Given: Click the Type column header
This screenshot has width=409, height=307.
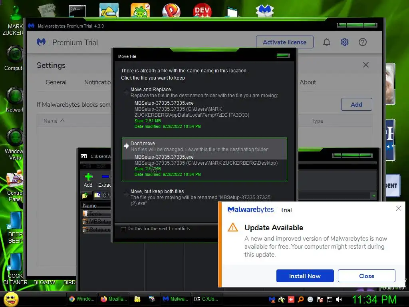Looking at the screenshot, I should (x=317, y=121).
